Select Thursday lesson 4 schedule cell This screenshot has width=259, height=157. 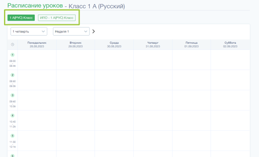(x=153, y=120)
